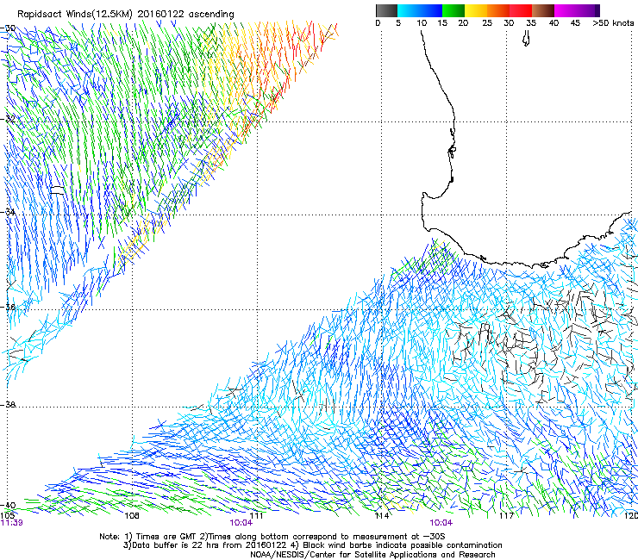Click the purple 11:39 time label
638x560 pixels.
click(x=11, y=523)
